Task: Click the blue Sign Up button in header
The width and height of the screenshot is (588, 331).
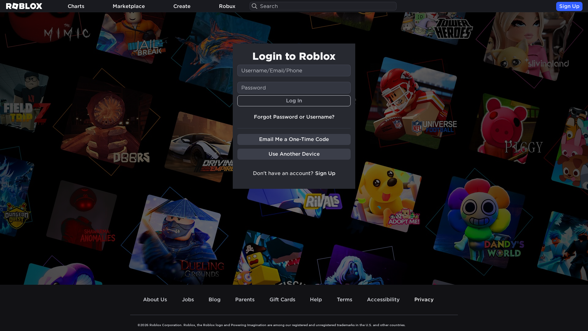Action: point(569,6)
